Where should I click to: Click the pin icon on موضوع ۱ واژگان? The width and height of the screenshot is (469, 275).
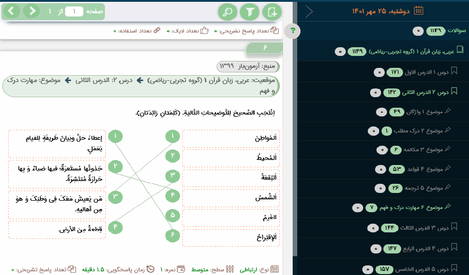coord(447,111)
